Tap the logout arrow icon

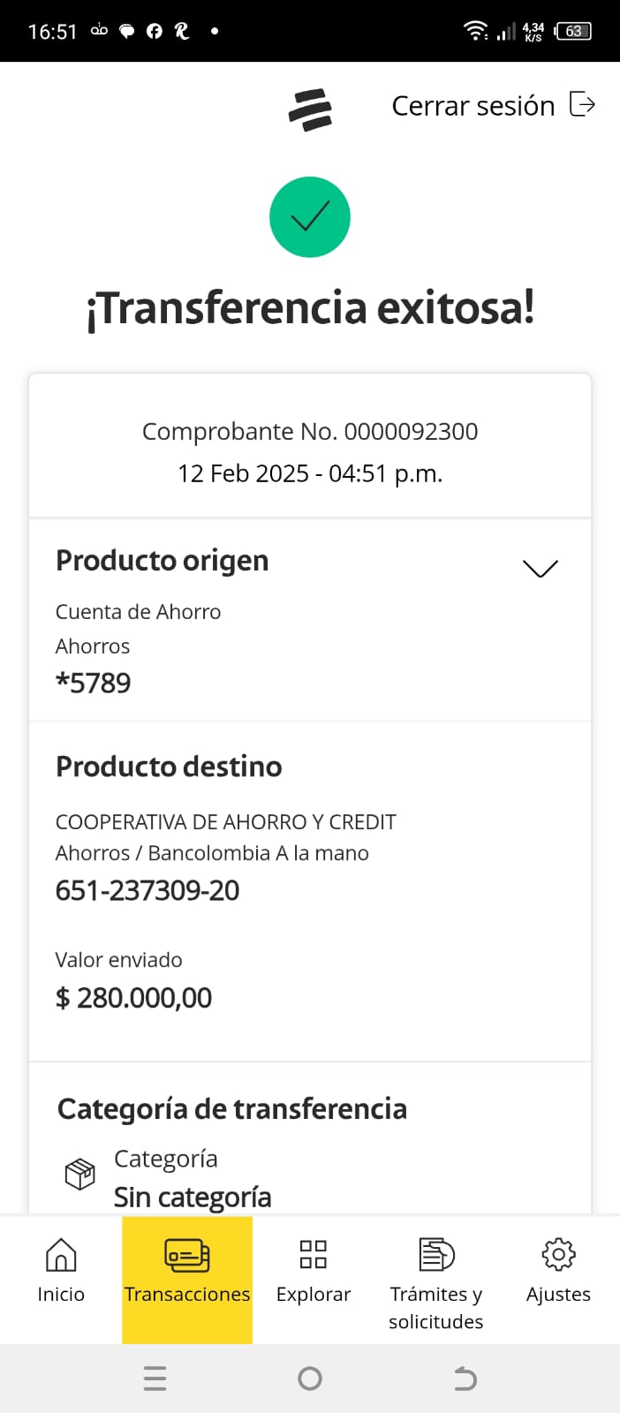(x=582, y=104)
